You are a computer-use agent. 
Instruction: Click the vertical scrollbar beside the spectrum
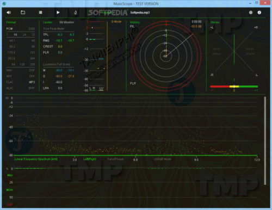point(265,140)
